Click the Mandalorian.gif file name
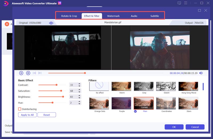 (x=113, y=23)
